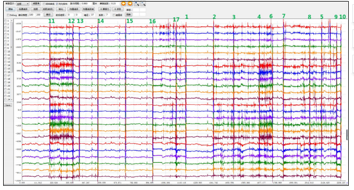The height and width of the screenshot is (190, 354).
Task: Tick the unchecked box beside the checked one
Action: tap(44, 4)
